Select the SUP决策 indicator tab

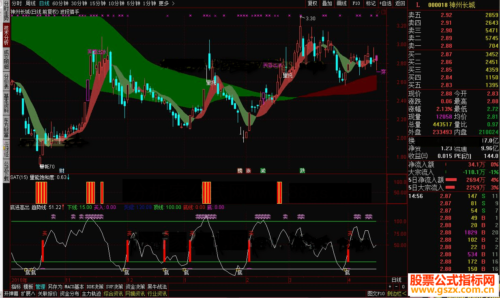[x=114, y=286]
